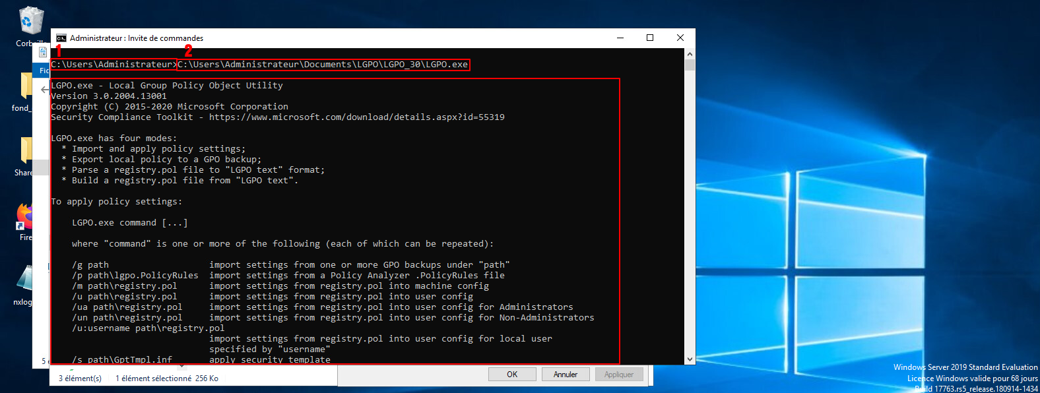Minimize the Invite de commandes window

tap(620, 38)
